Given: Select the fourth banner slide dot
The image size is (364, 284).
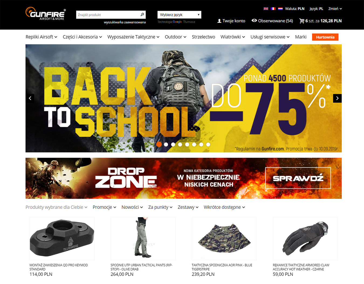Looking at the screenshot, I should click(180, 144).
